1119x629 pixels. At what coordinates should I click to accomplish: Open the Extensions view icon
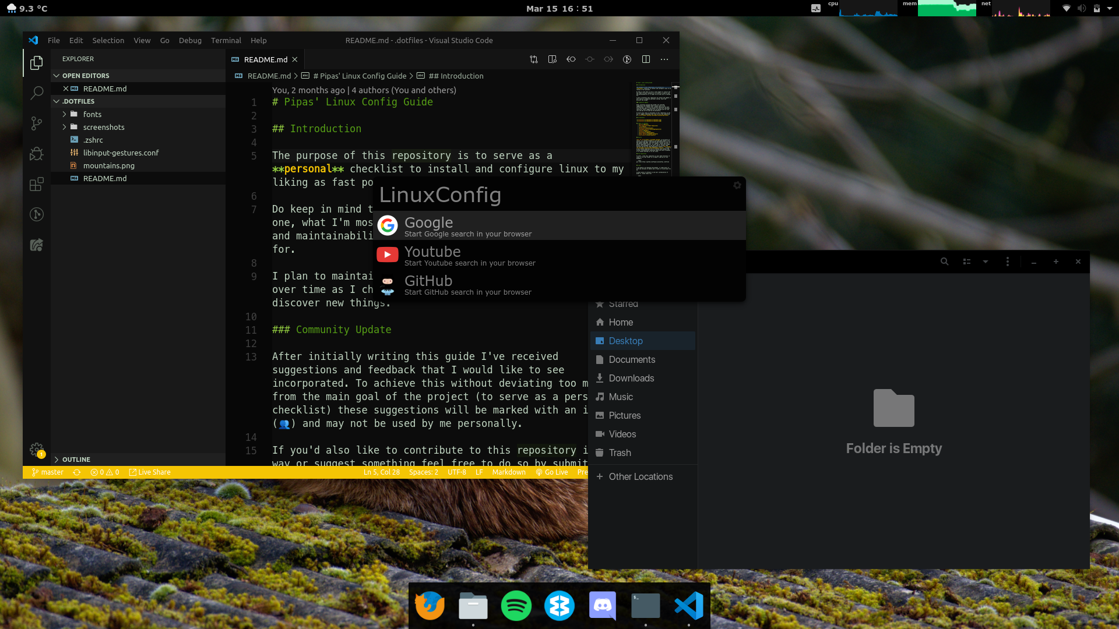click(x=37, y=185)
